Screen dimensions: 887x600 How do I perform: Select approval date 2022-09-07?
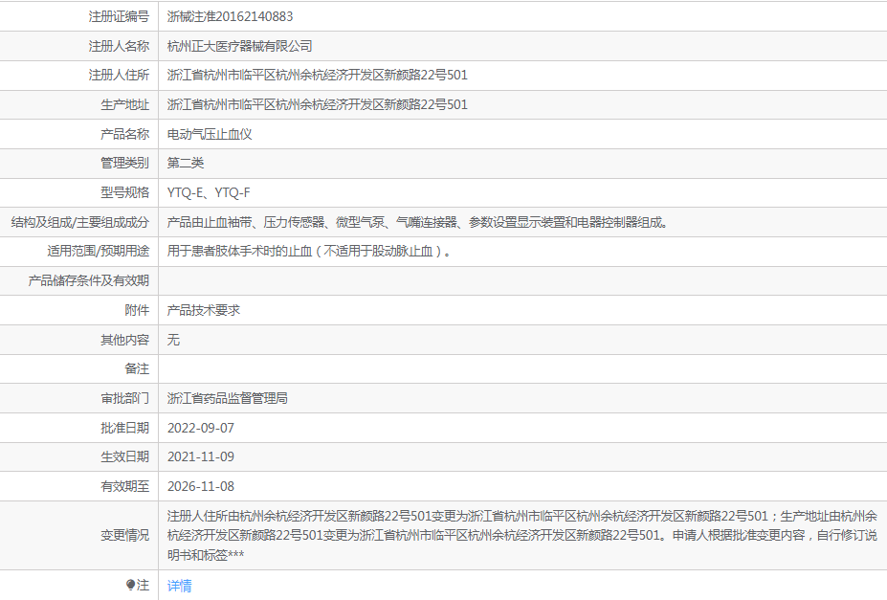(201, 428)
